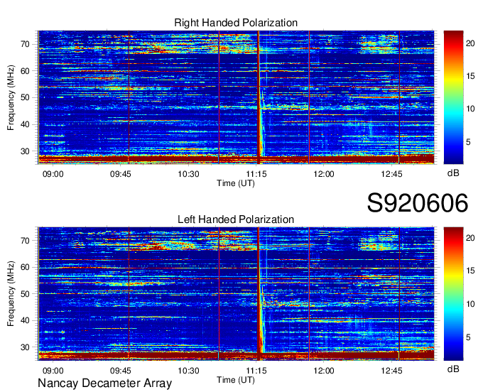This screenshot has width=483, height=392.
Task: Click Frequency (MHz) axis label of left-handed plot
Action: coord(11,294)
